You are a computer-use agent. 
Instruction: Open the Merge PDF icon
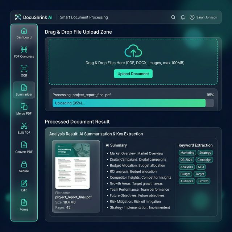24,107
